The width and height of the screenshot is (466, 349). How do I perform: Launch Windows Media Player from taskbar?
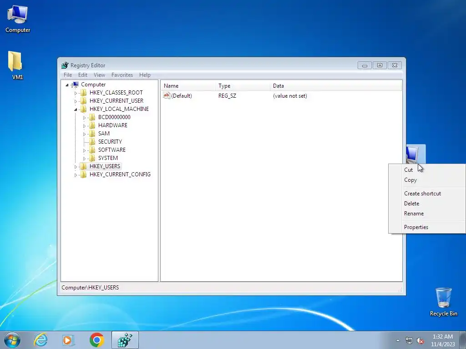coord(68,340)
